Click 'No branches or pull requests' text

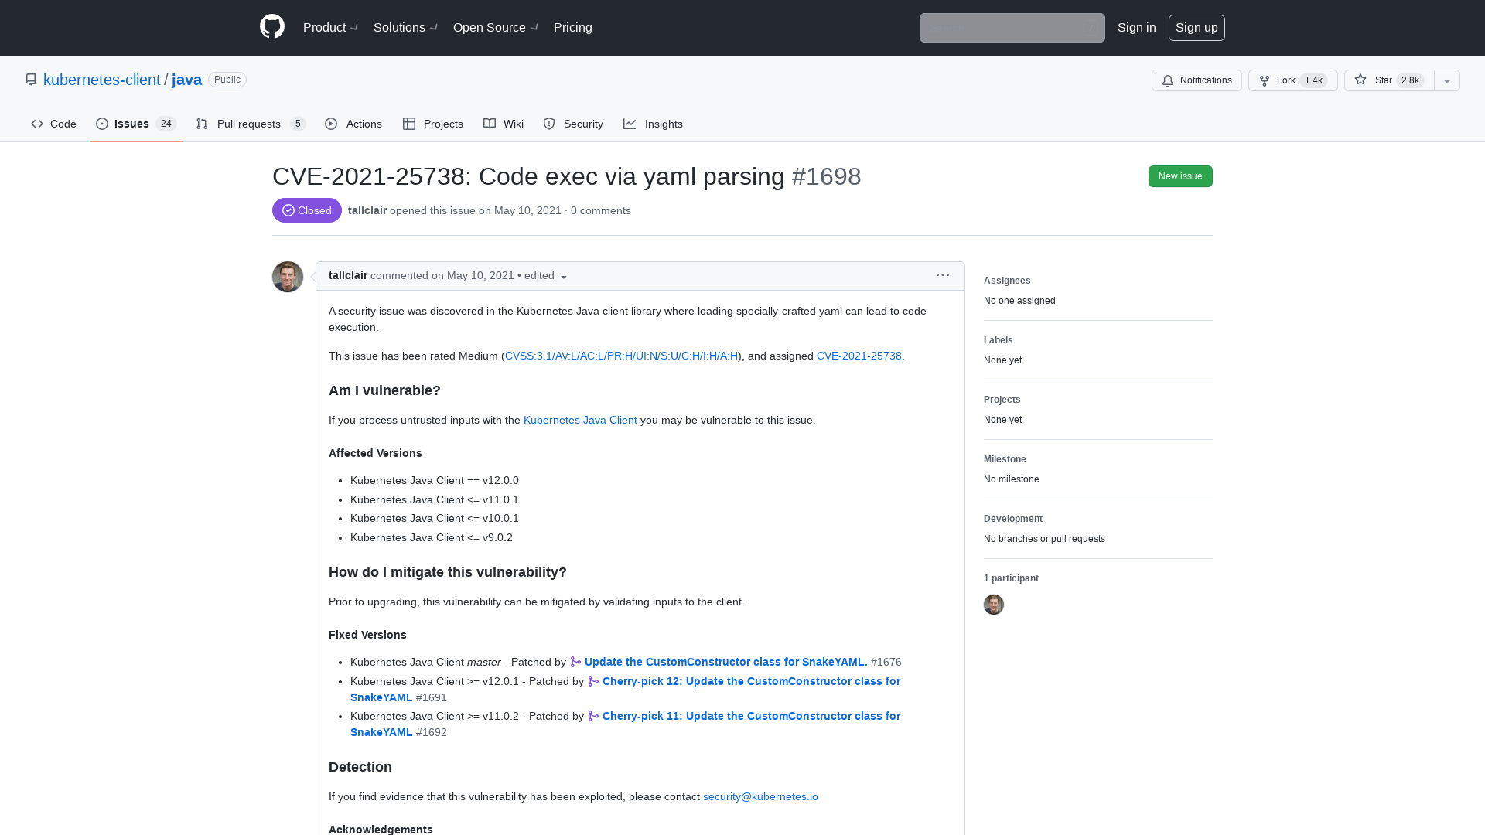1044,539
